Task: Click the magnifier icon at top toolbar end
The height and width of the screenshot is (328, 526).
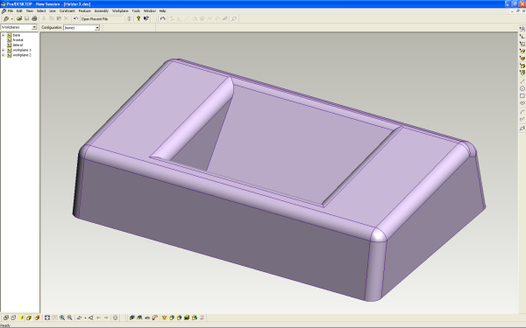Action: pos(234,18)
